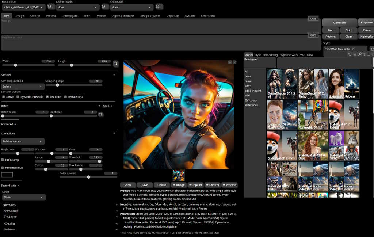This screenshot has height=237, width=374.
Task: Remove the mine/Mad Max selfie style
Action: 354,49
